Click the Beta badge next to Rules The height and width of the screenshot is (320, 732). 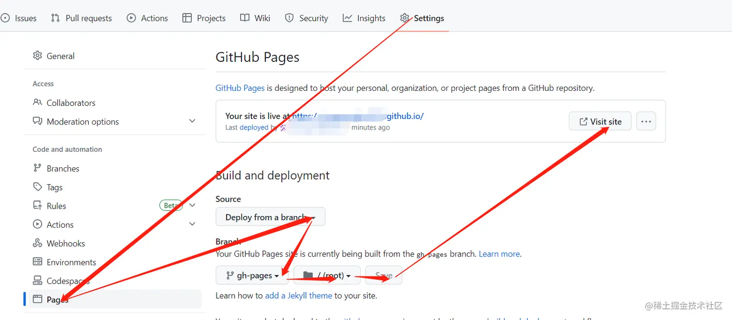point(171,205)
